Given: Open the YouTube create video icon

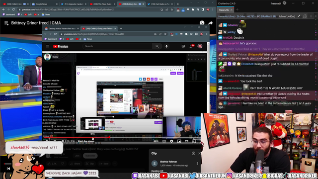Looking at the screenshot, I should point(183,46).
